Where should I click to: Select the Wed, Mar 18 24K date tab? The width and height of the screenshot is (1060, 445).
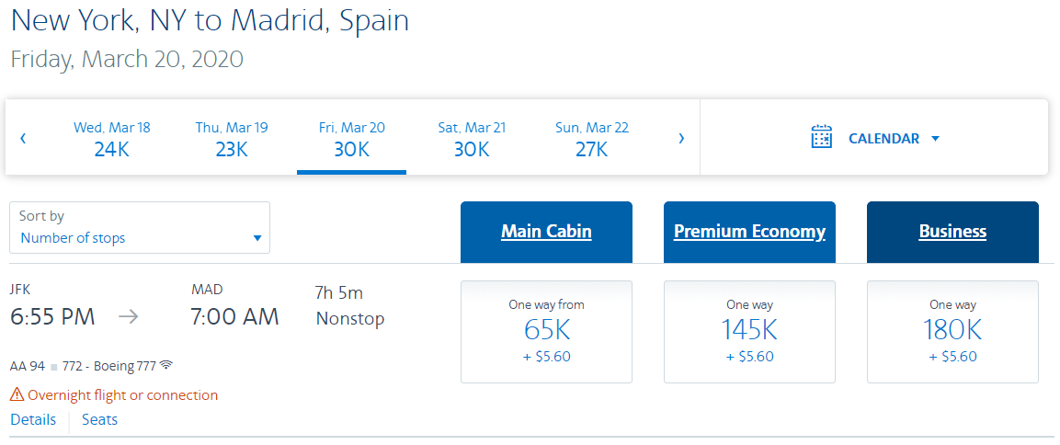(111, 138)
